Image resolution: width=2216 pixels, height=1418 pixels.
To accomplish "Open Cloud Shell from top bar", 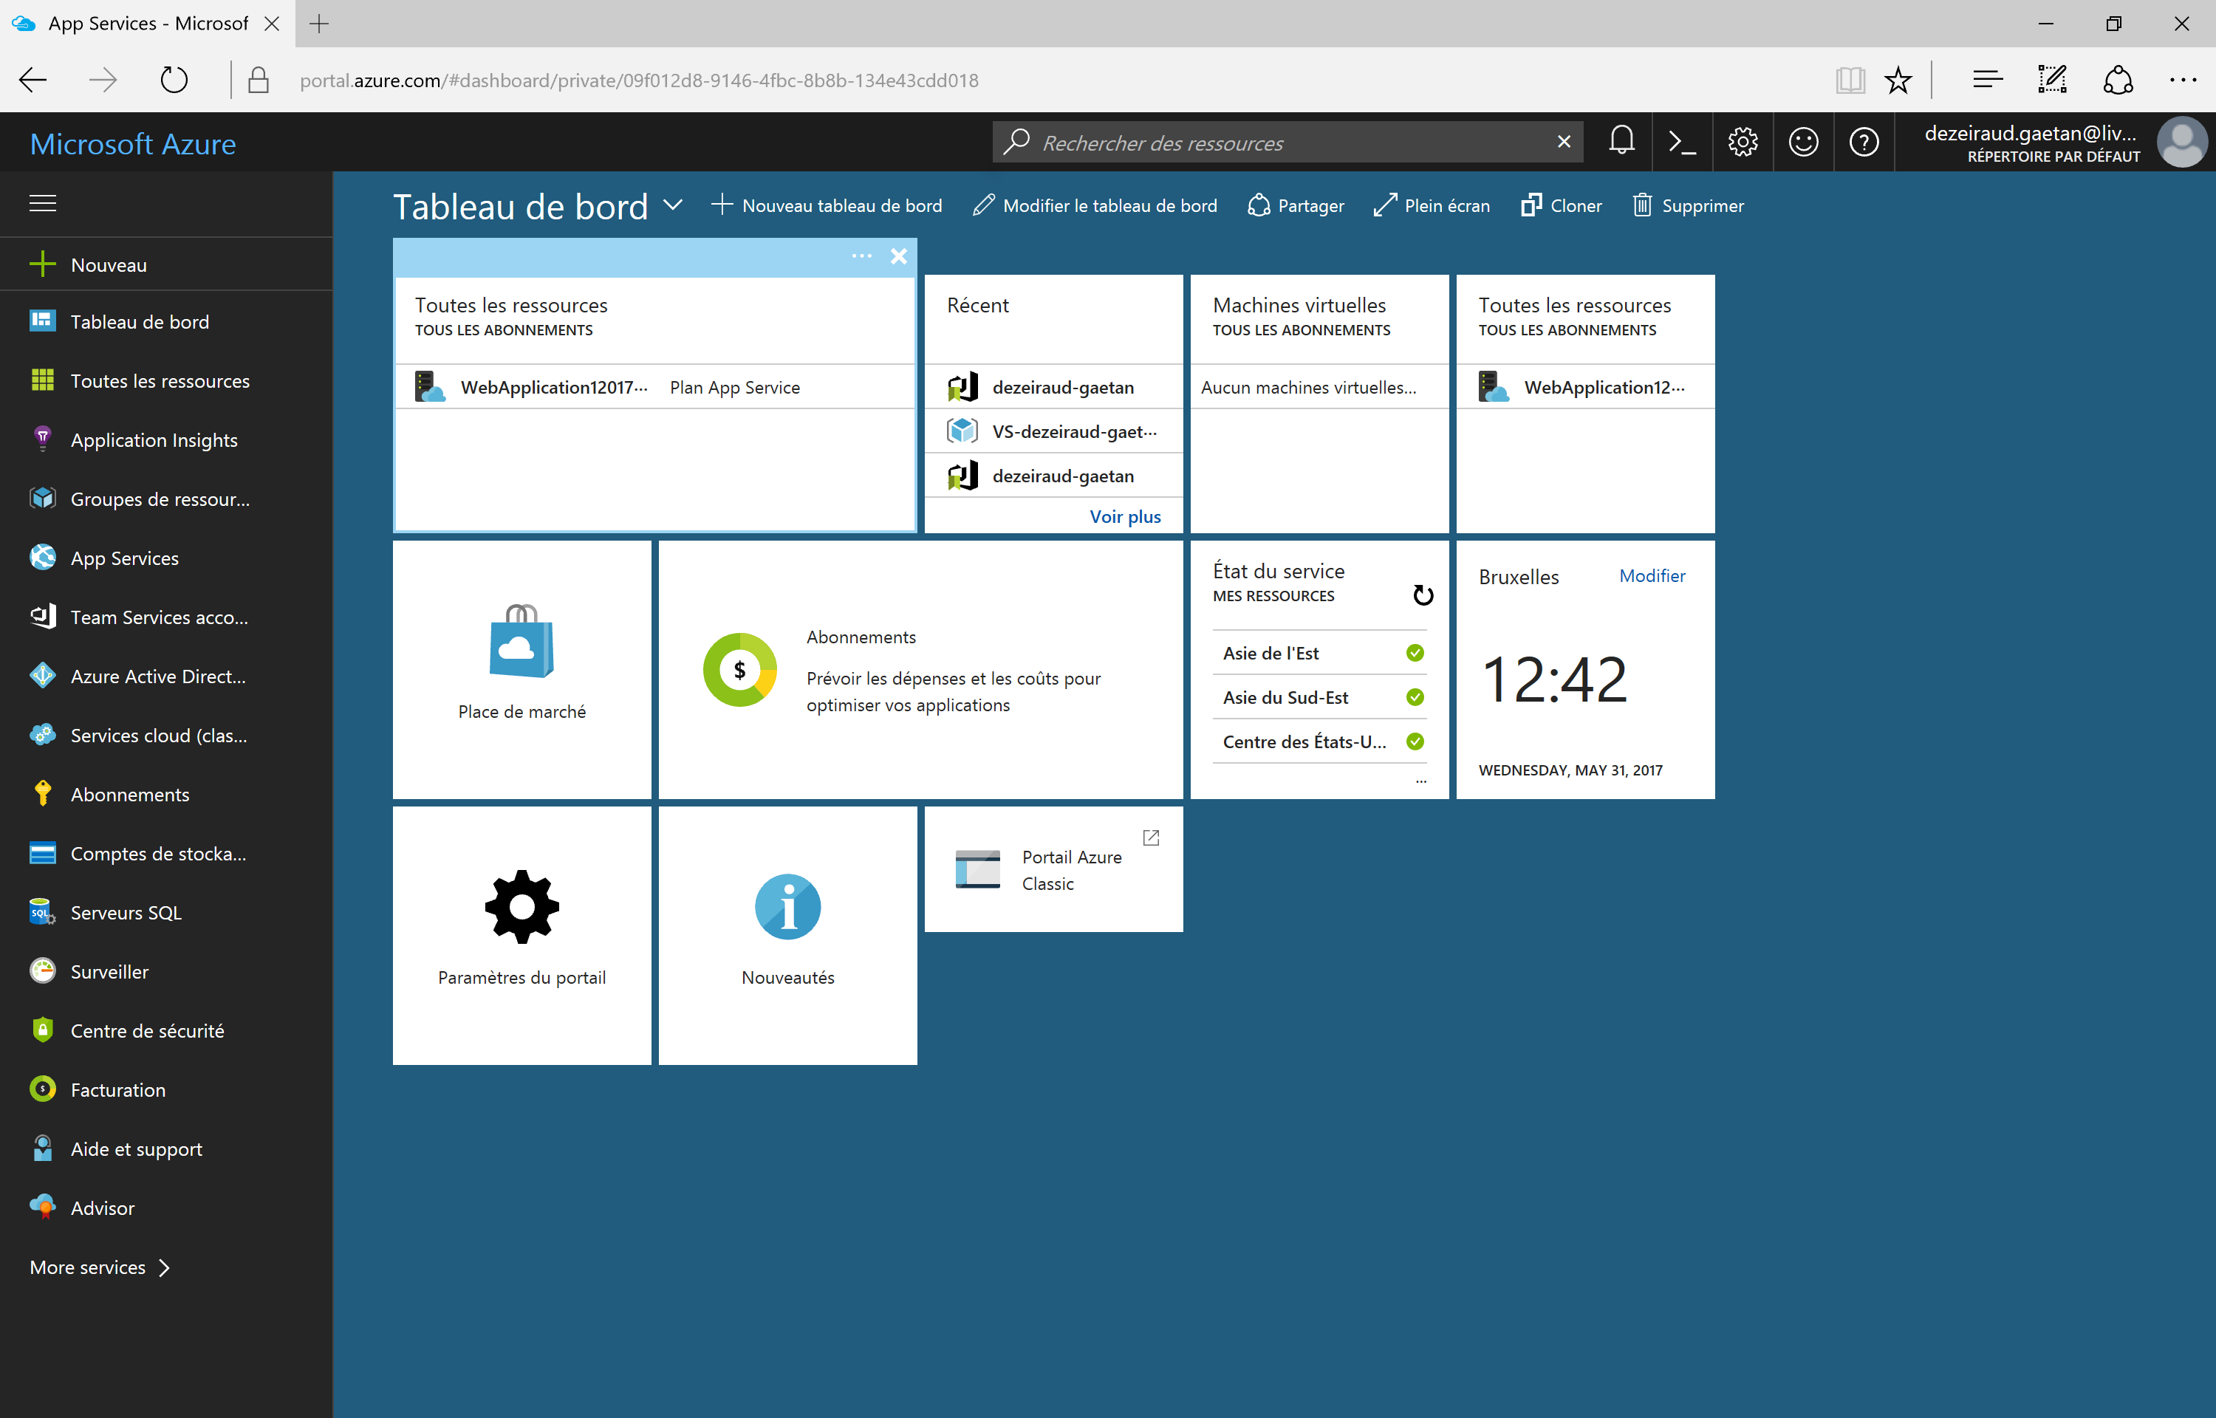I will pyautogui.click(x=1682, y=143).
